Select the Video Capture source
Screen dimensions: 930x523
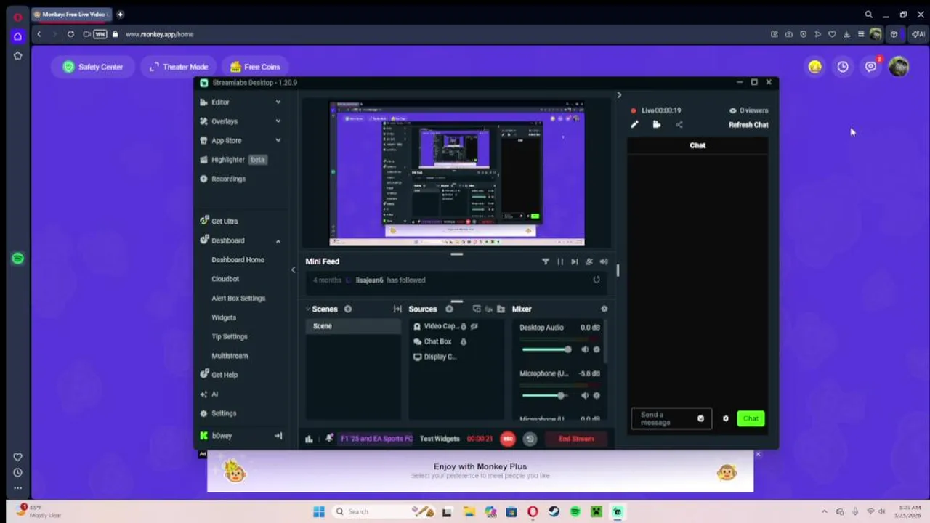(x=440, y=327)
